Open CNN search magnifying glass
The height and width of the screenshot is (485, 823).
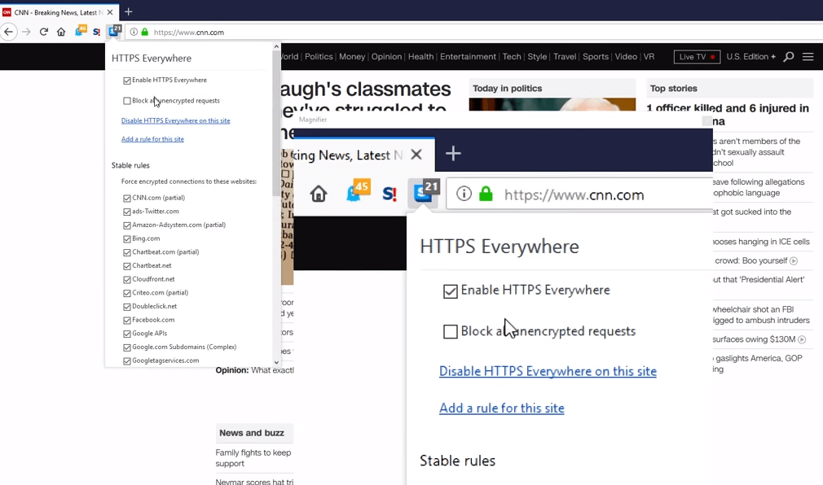coord(788,57)
